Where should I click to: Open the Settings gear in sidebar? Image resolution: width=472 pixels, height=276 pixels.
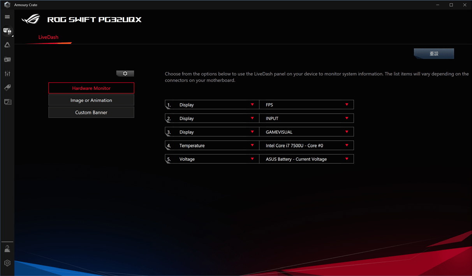7,263
